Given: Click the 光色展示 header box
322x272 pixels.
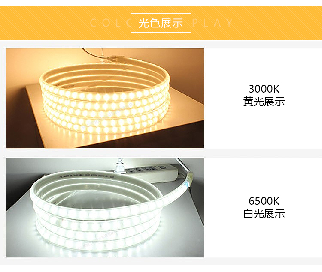Looking at the screenshot, I should point(161,23).
